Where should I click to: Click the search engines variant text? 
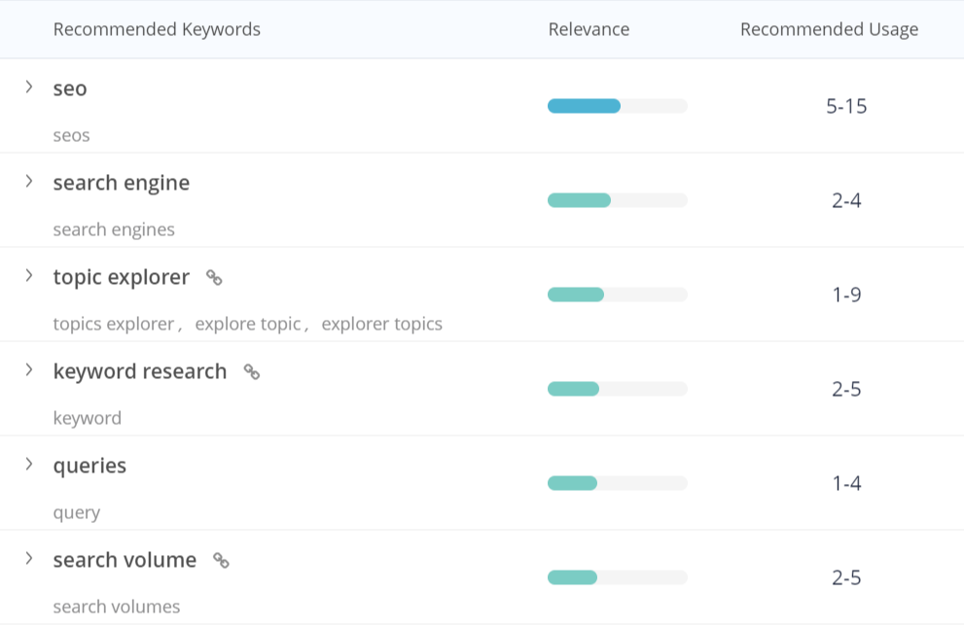pyautogui.click(x=114, y=229)
